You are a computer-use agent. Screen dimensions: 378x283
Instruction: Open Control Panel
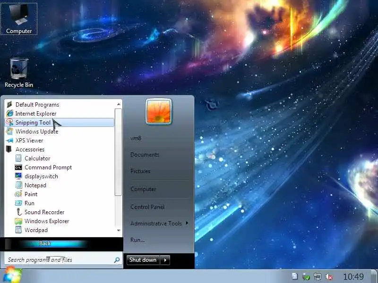click(147, 207)
